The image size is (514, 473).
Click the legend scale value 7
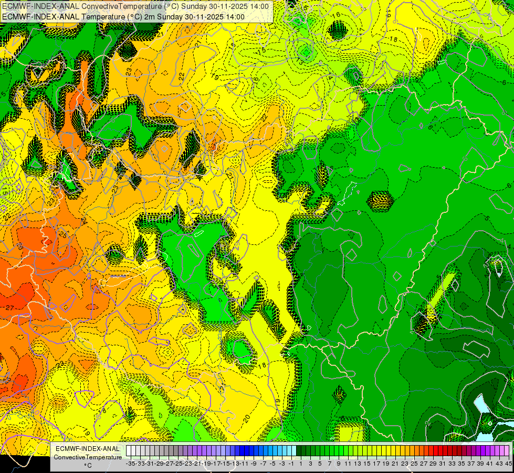(x=329, y=464)
